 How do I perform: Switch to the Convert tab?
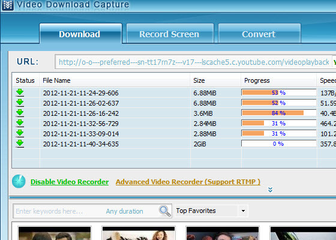(259, 34)
